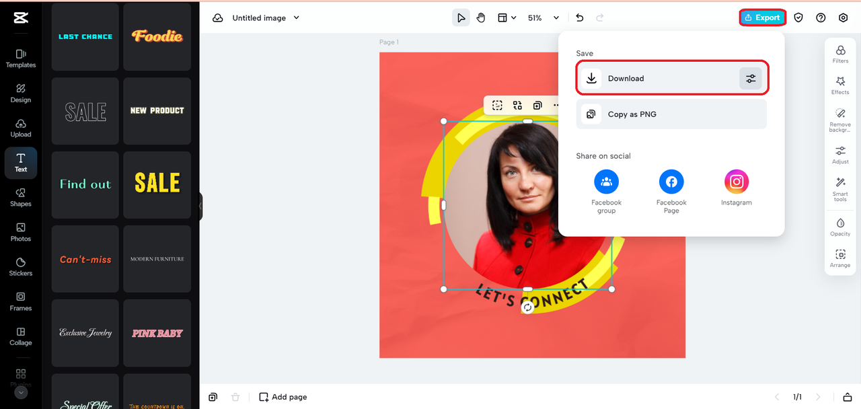Screen dimensions: 861x409
Task: Open the Arrange panel
Action: 840,258
